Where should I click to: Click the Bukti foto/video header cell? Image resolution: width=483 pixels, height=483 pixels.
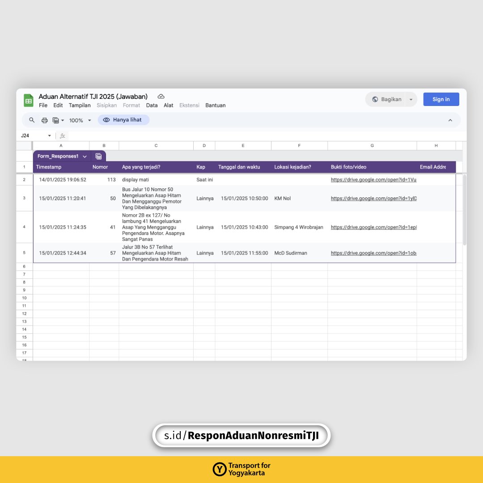(x=372, y=167)
